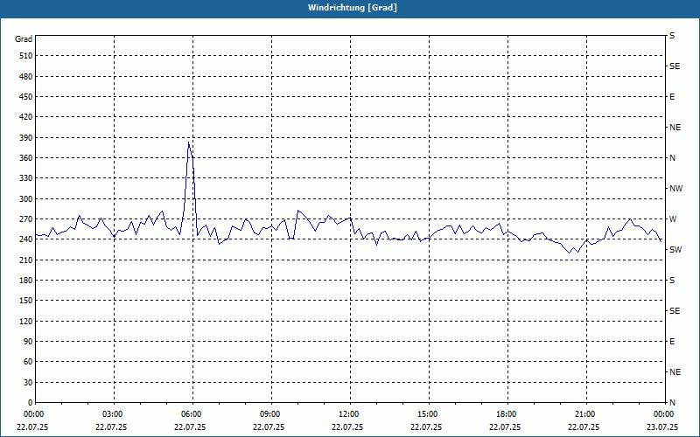Screen dimensions: 700x437
Task: Click the 270 degree axis label
Action: (x=26, y=219)
